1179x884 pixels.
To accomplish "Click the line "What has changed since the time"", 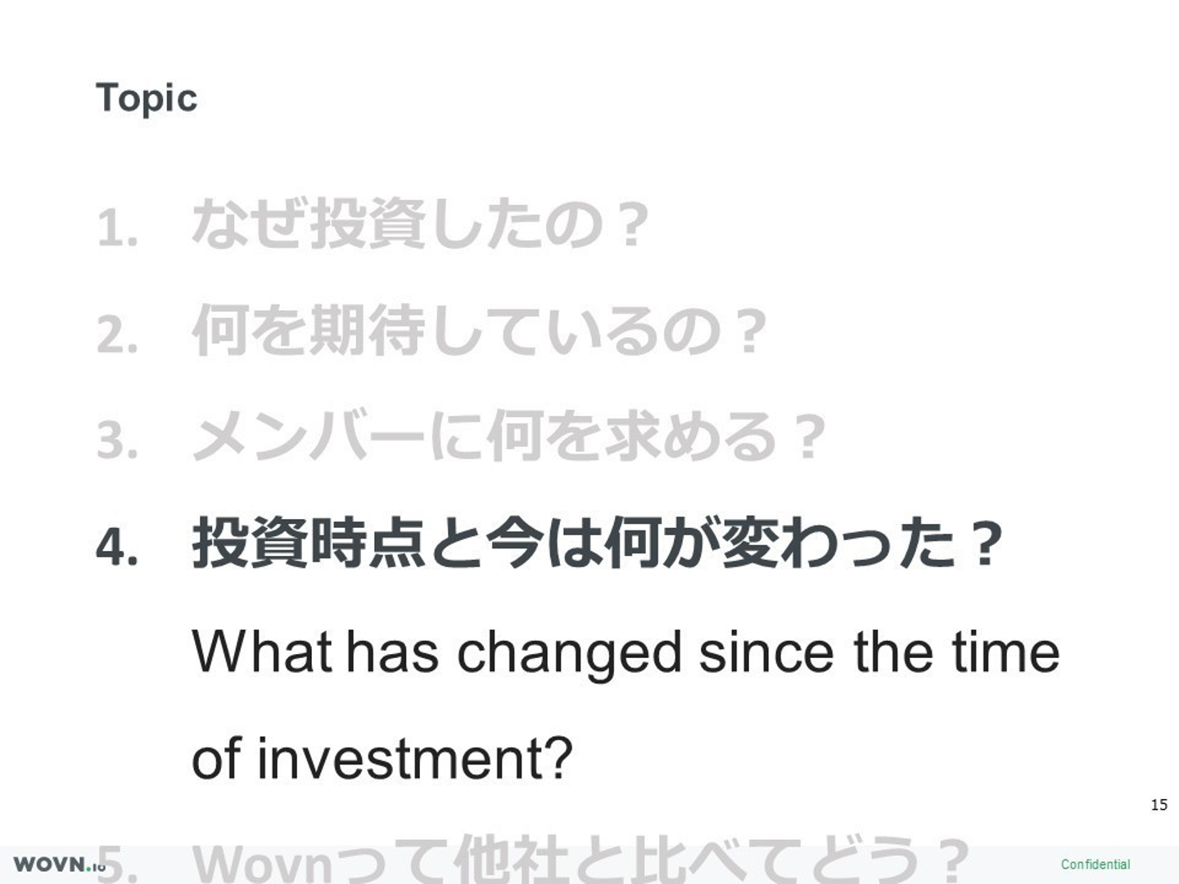I will coord(626,652).
